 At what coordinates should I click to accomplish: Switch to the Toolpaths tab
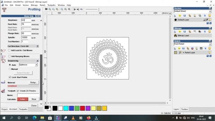[x=23, y=109]
